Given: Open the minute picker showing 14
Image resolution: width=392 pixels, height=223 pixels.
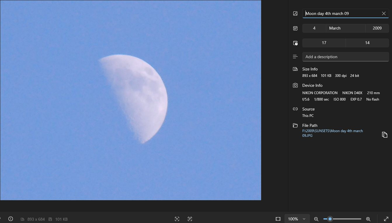Looking at the screenshot, I should (367, 43).
